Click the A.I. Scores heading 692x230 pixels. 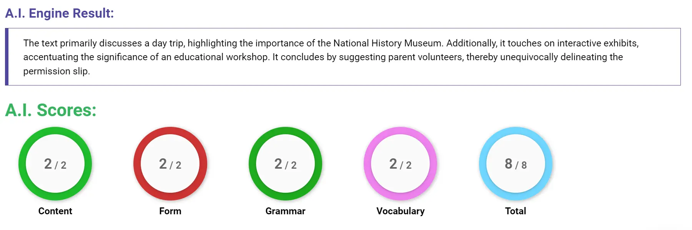pyautogui.click(x=50, y=111)
